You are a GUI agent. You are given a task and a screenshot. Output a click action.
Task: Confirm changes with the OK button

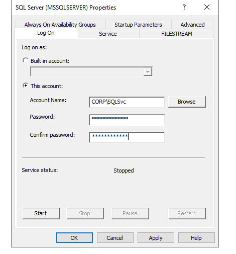tap(74, 238)
